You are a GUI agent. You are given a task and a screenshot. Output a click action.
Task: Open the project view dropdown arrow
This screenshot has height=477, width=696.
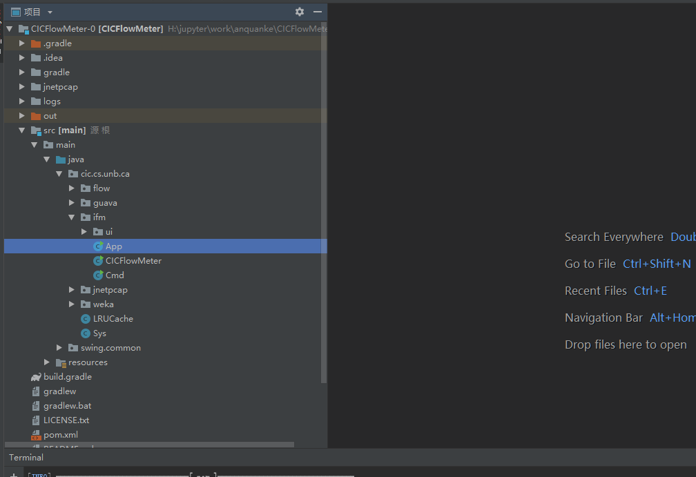50,12
